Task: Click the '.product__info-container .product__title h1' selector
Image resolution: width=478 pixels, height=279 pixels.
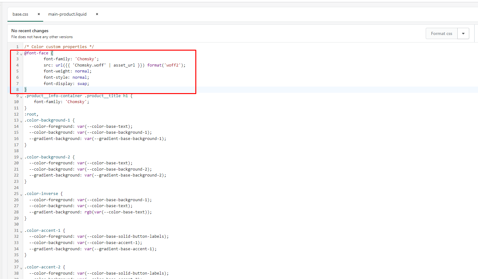Action: [x=76, y=96]
